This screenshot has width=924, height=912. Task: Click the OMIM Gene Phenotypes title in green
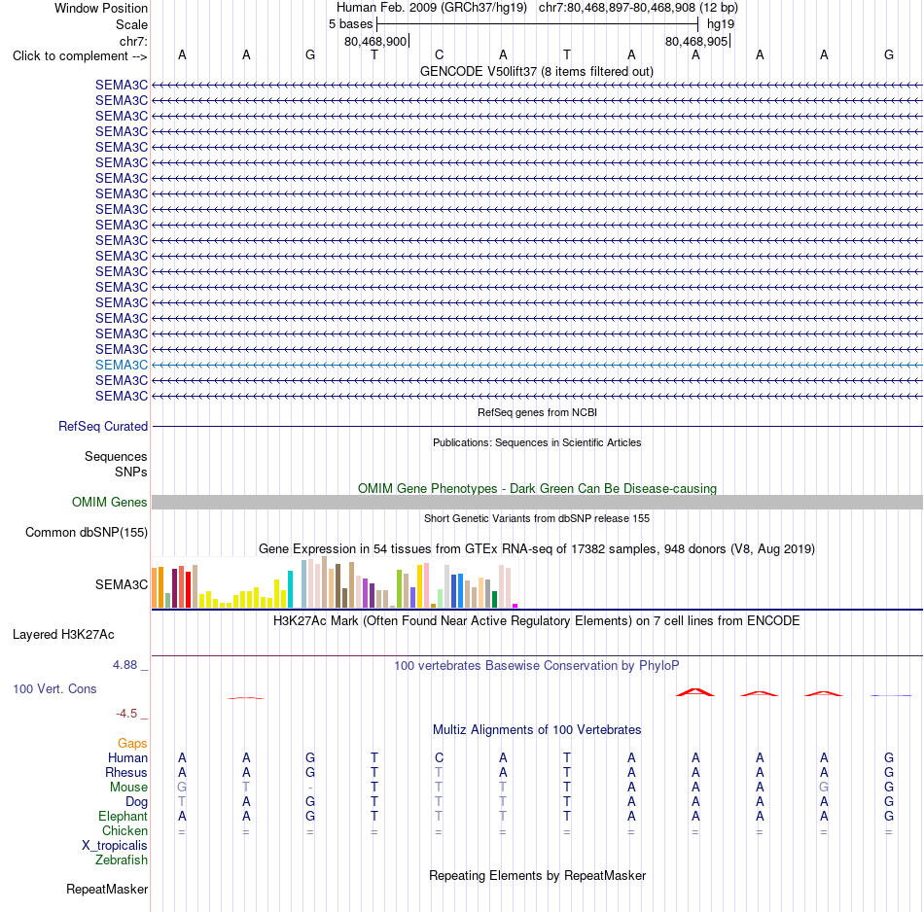click(x=537, y=489)
